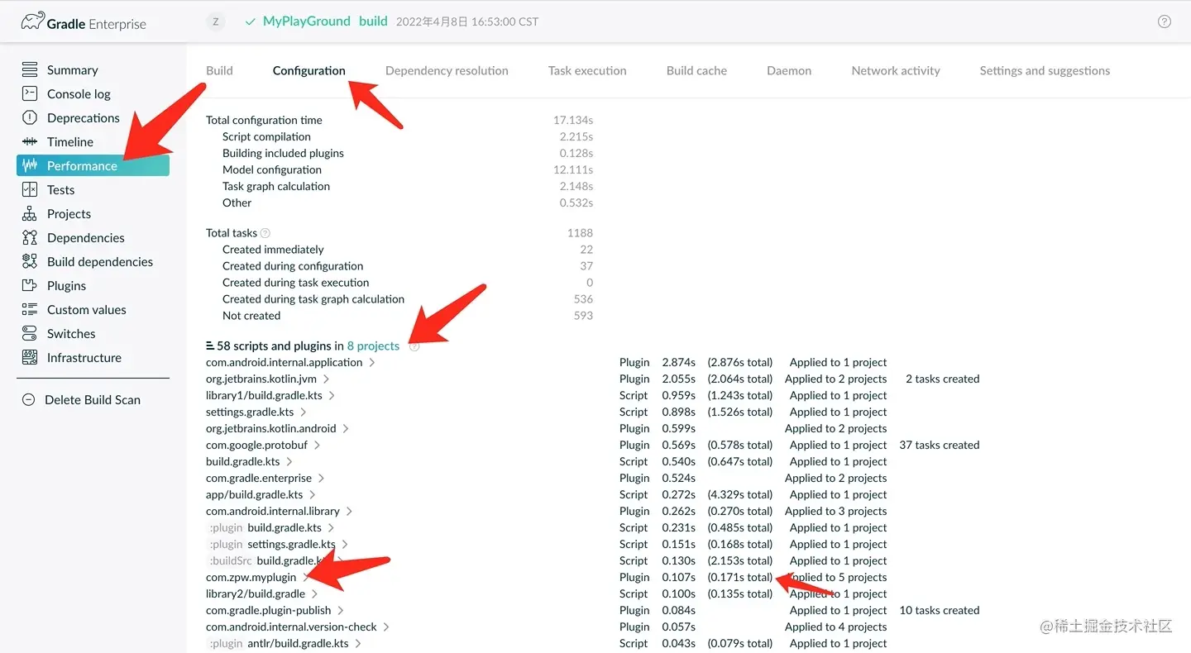Click the Performance waveform icon

[30, 165]
